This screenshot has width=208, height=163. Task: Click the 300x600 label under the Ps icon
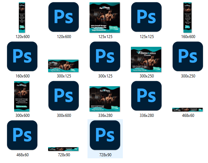click(64, 116)
